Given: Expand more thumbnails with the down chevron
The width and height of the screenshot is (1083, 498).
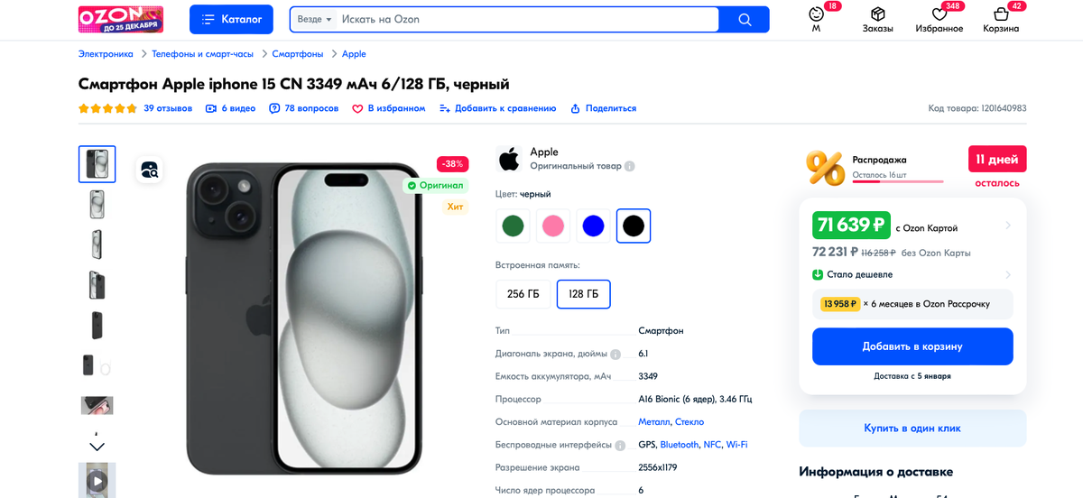Looking at the screenshot, I should [97, 447].
